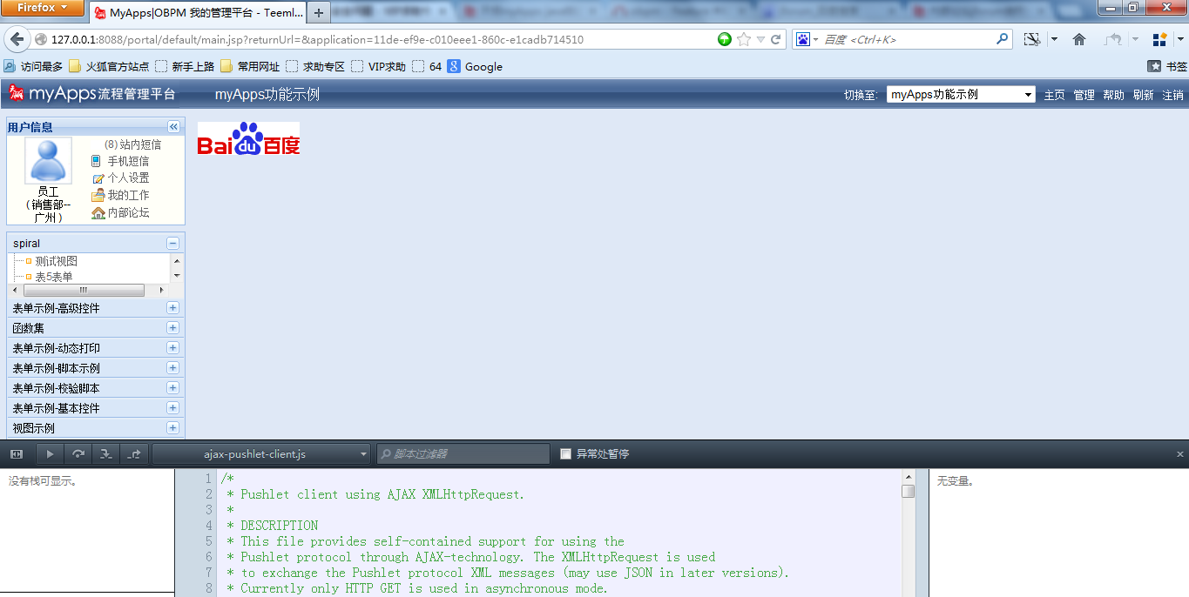Click the colored squares add-on icon
1189x597 pixels.
tap(1159, 39)
